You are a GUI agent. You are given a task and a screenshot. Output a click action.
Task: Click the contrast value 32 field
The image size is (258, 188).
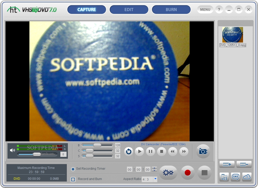(x=117, y=151)
